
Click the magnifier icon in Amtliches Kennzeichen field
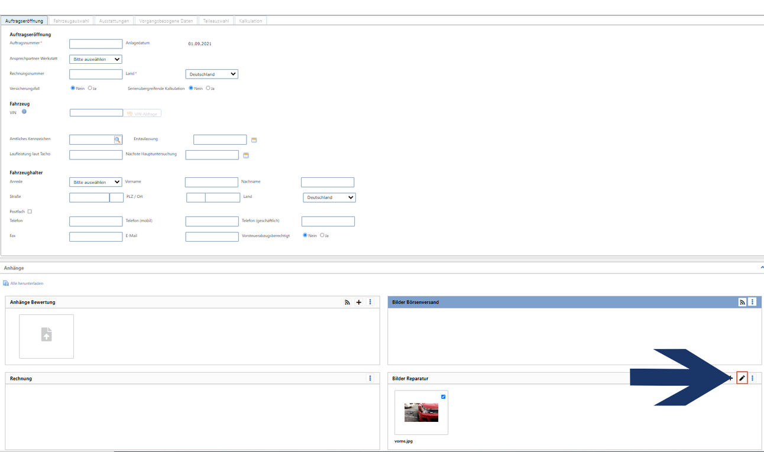(118, 140)
